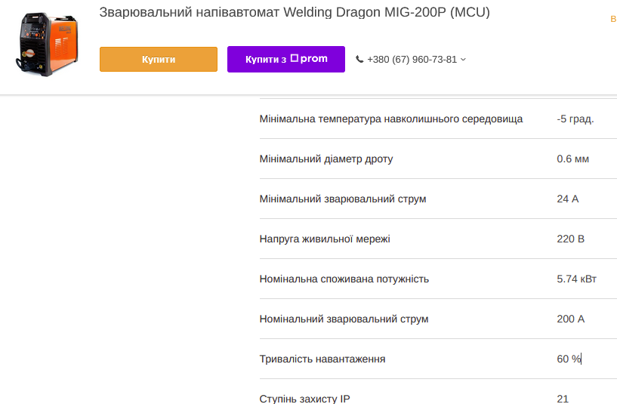
Task: Click the value 60 %
Action: click(569, 359)
